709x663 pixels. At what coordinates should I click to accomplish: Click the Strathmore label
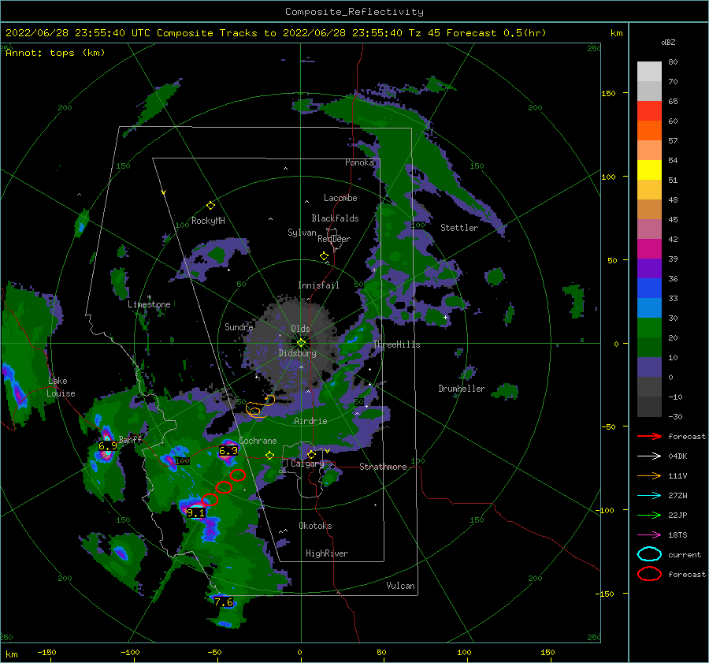[x=383, y=467]
